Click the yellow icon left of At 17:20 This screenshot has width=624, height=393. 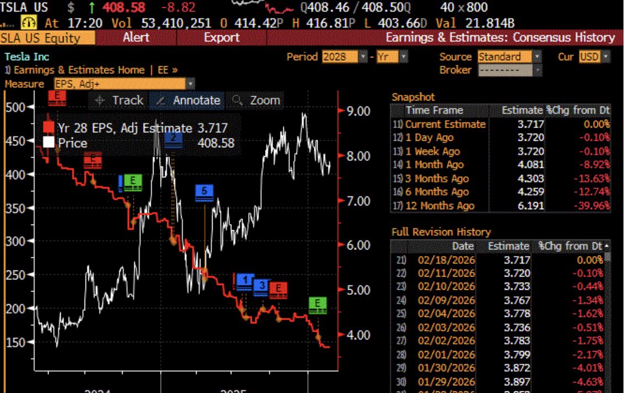pyautogui.click(x=29, y=22)
